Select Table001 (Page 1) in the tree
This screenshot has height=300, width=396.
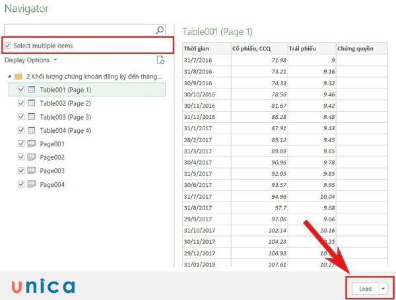[x=65, y=89]
